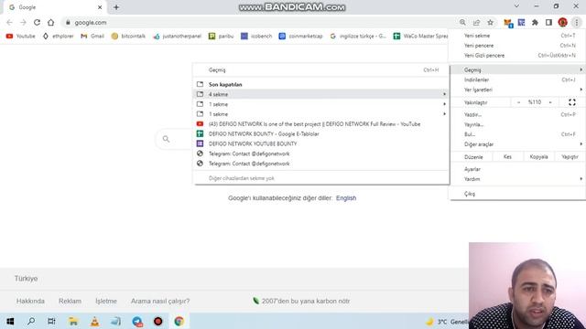Select Yayınla menu item
Viewport: 586px width, 329px height.
pyautogui.click(x=518, y=124)
